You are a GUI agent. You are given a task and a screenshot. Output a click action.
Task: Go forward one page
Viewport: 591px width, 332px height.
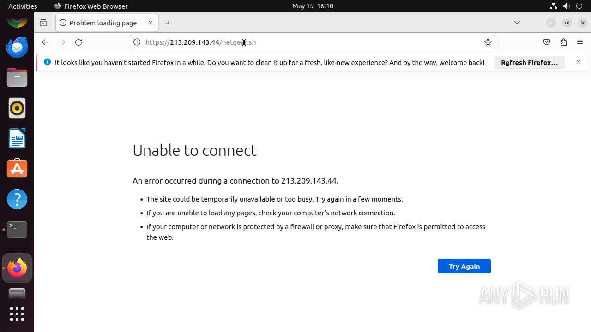62,42
